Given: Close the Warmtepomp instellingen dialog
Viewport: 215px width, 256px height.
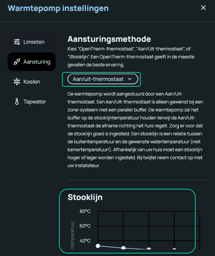Looking at the screenshot, I should (203, 8).
